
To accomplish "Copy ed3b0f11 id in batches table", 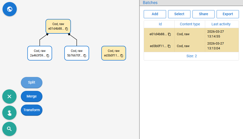I will 169,46.
